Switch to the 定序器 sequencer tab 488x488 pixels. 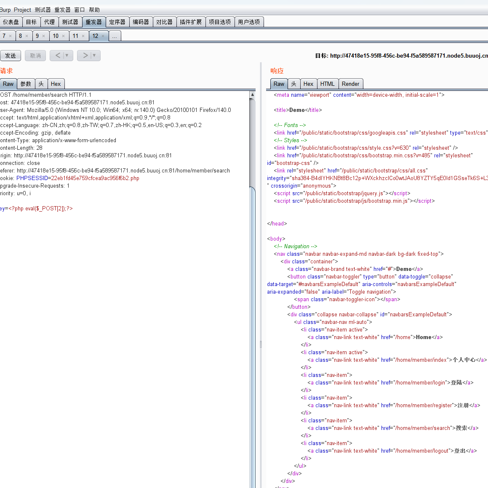[117, 22]
